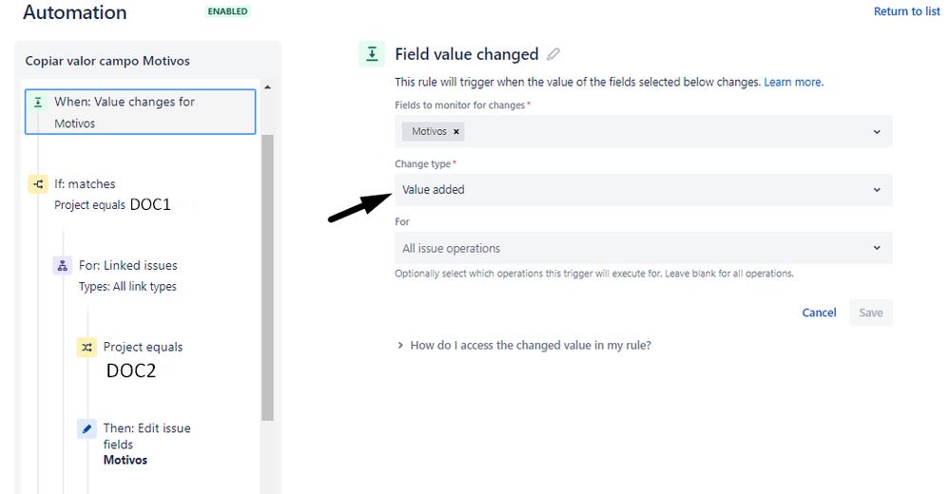Select the When: Value changes for Motivos step
Screen dimensions: 949x494
point(140,112)
